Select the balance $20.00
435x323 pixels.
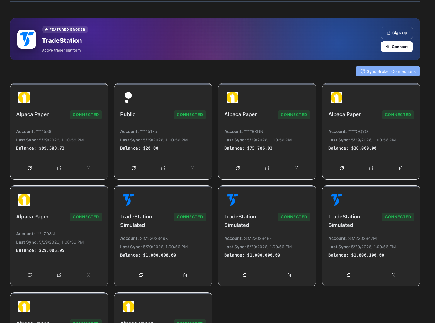click(151, 148)
